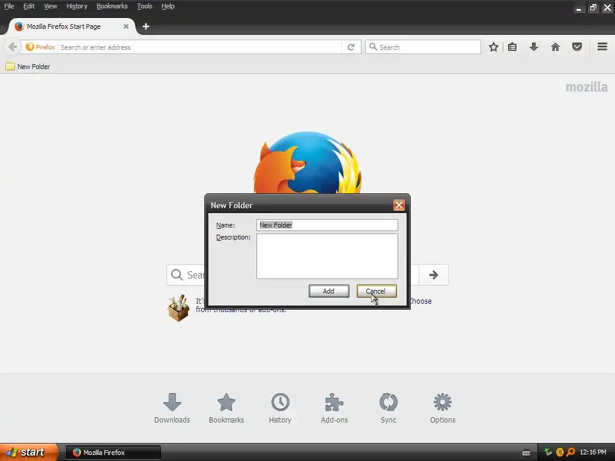Viewport: 615px width, 461px height.
Task: Open the Tools menu
Action: pyautogui.click(x=145, y=6)
